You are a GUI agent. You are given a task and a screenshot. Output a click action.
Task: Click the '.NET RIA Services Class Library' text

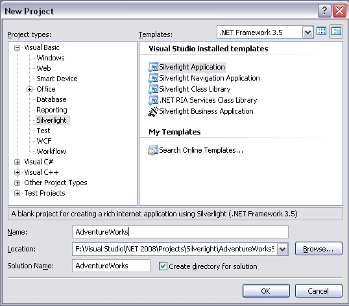(208, 100)
